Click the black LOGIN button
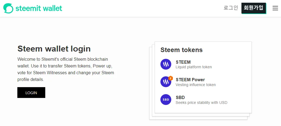 (31, 93)
